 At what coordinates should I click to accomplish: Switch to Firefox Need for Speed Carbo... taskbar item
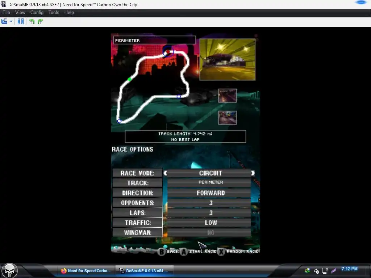coord(86,271)
